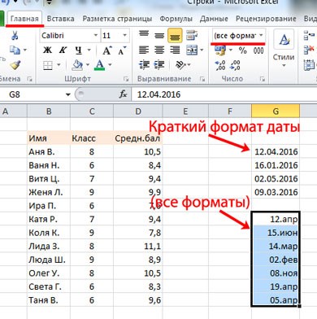Click the Copy icon in Clipboard group
Image resolution: width=317 pixels, height=319 pixels.
pyautogui.click(x=15, y=50)
